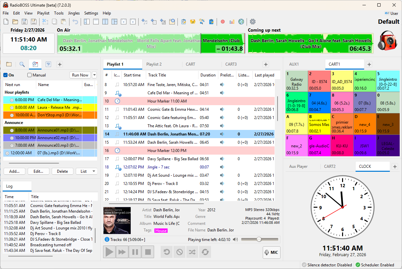402x269 pixels.
Task: Select the scheduled Announce02.mp3 event at 10:00:00 PM
Action: click(50, 138)
